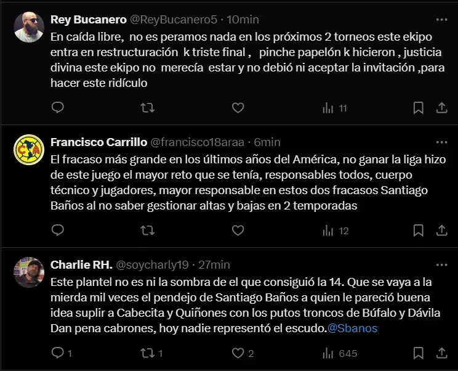Image resolution: width=458 pixels, height=371 pixels.
Task: Share Rey Bucanero's tweet
Action: pos(441,108)
